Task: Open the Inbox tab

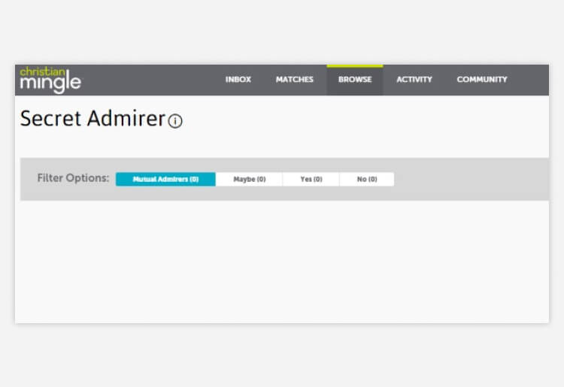Action: click(238, 80)
